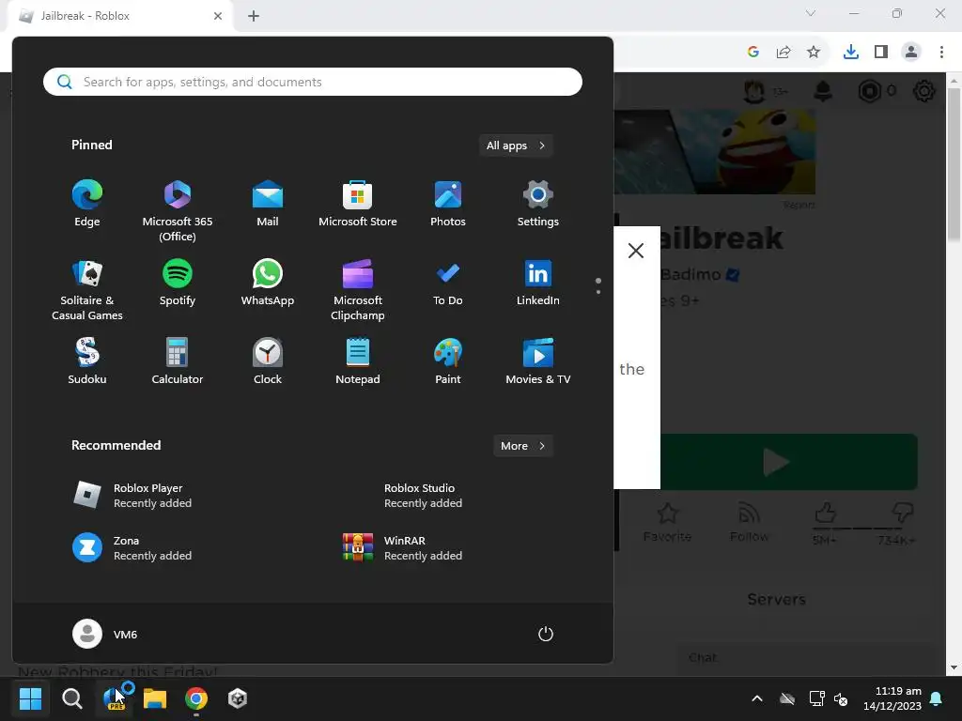The height and width of the screenshot is (721, 962).
Task: Open the Calculator app
Action: coord(178,361)
